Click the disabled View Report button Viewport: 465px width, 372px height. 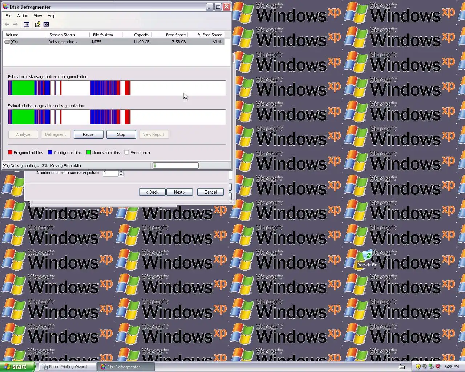click(154, 134)
